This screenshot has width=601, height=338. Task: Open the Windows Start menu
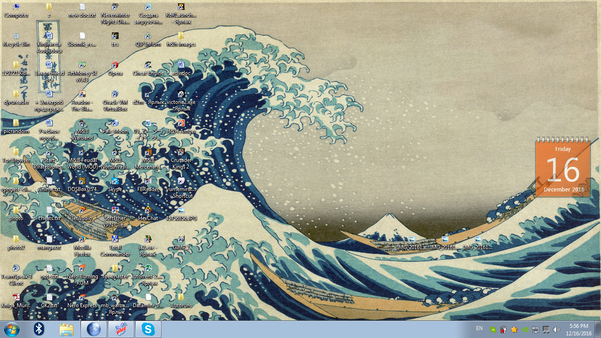(x=11, y=329)
